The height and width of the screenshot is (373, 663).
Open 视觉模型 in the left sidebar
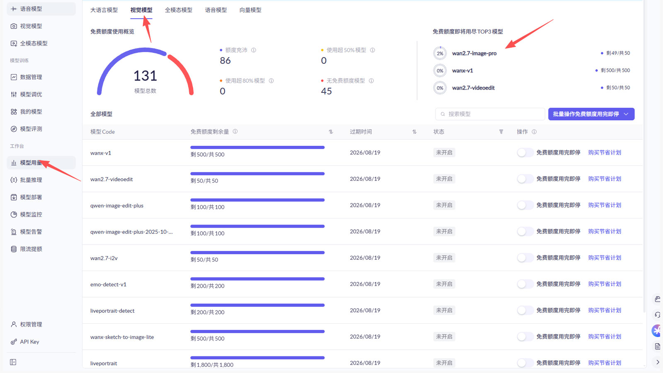41,26
